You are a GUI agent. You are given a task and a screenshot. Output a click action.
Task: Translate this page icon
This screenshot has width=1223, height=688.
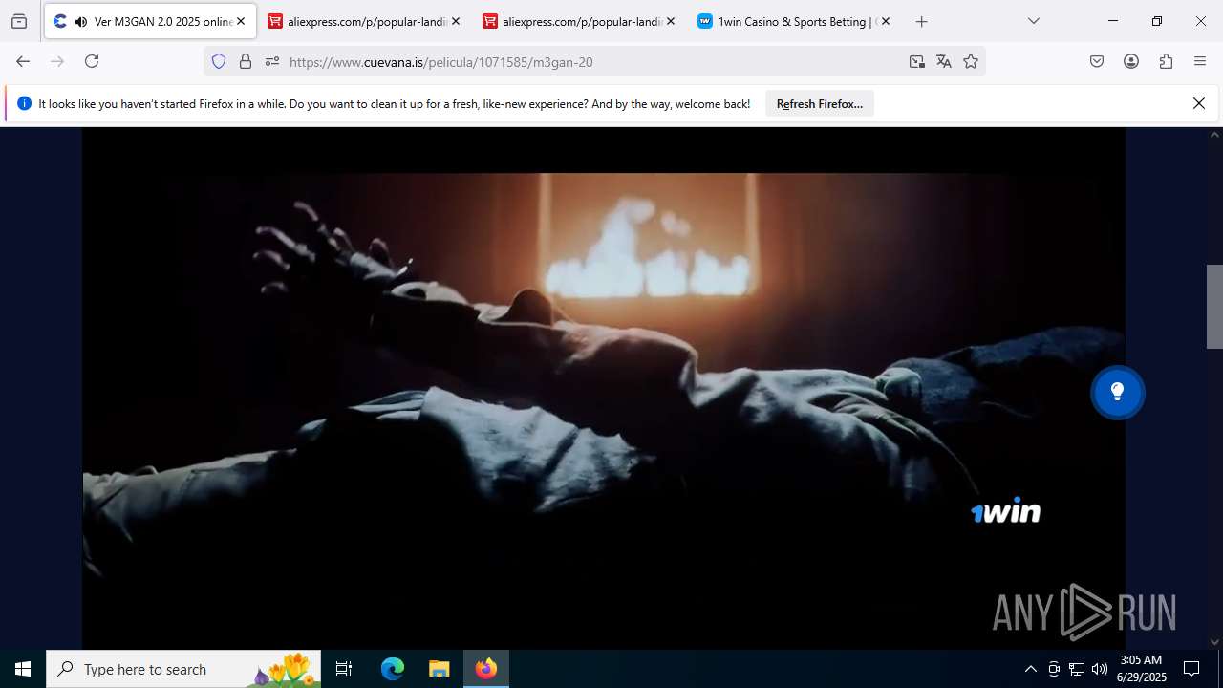pyautogui.click(x=944, y=61)
